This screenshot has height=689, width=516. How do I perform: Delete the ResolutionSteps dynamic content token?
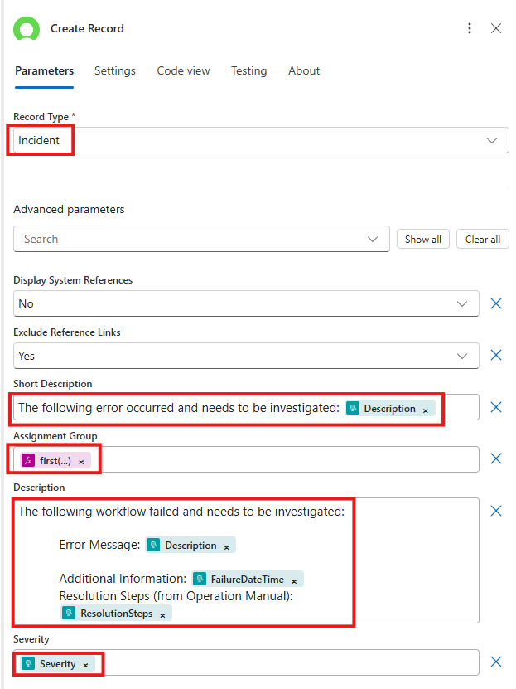coord(162,614)
